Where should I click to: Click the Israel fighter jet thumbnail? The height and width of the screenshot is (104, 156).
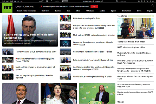pos(8,60)
